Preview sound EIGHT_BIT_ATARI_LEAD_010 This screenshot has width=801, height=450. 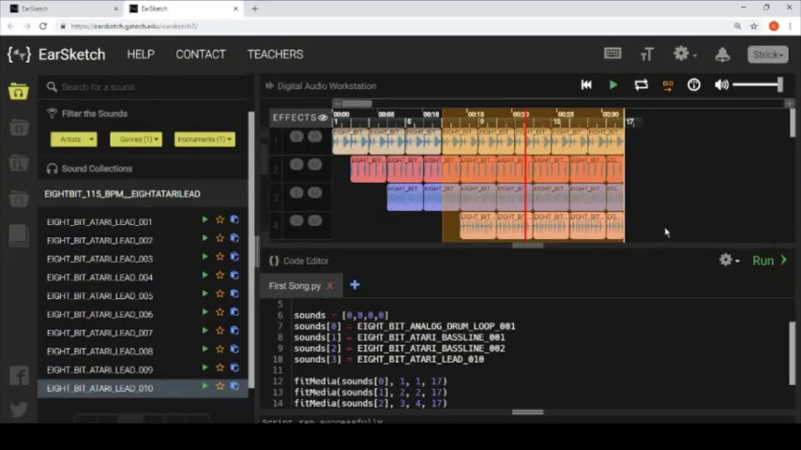(x=205, y=386)
